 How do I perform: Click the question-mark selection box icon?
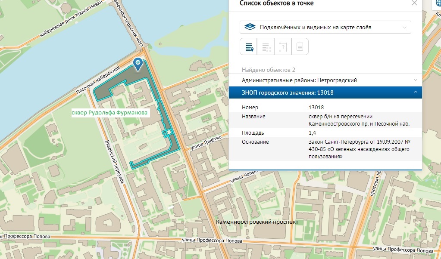tap(283, 47)
